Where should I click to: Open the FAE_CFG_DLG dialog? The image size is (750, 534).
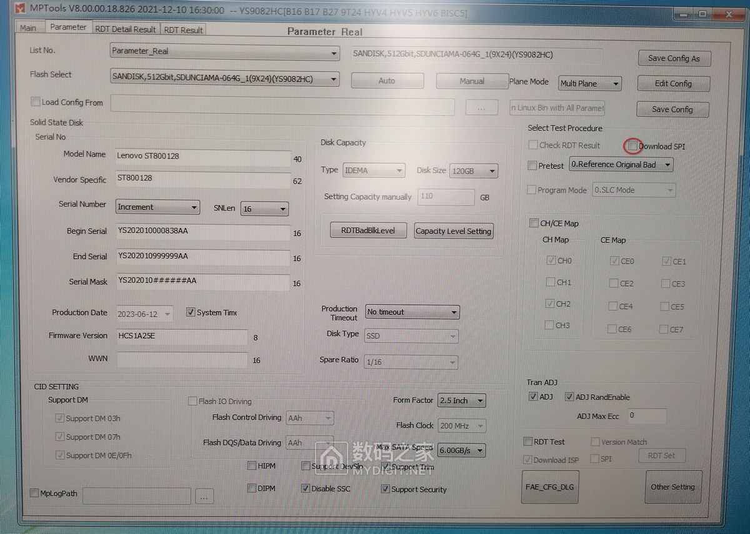pyautogui.click(x=550, y=487)
